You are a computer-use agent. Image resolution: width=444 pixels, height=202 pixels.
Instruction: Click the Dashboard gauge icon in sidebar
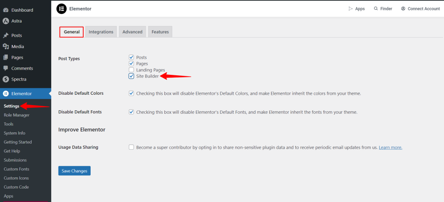pos(5,10)
